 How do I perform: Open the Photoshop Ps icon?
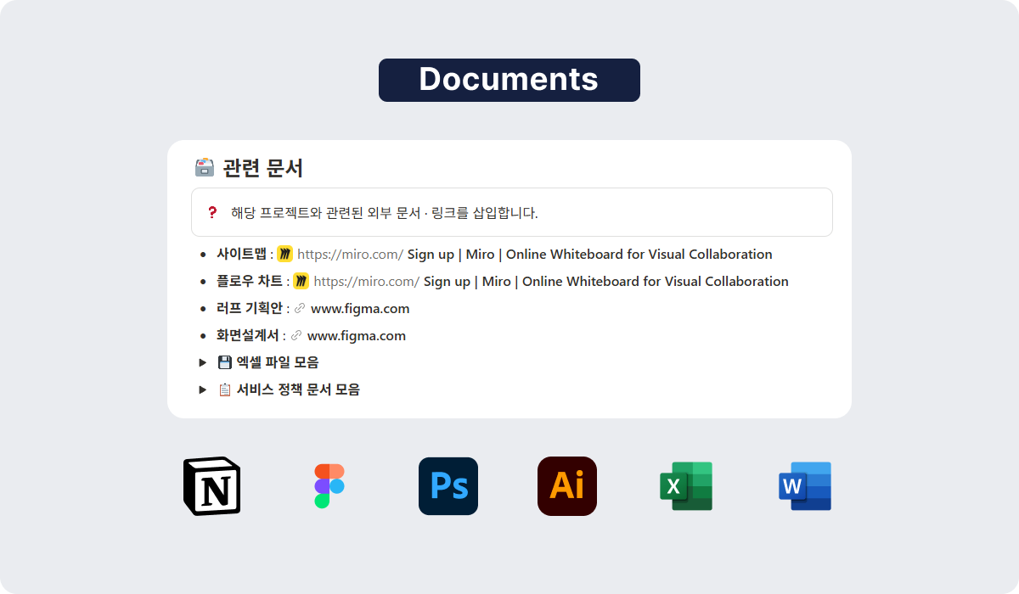coord(448,486)
